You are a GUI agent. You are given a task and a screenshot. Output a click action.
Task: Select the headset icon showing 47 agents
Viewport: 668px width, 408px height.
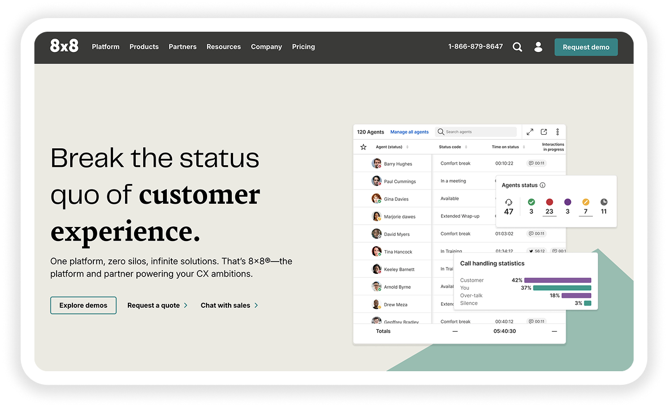pyautogui.click(x=508, y=202)
